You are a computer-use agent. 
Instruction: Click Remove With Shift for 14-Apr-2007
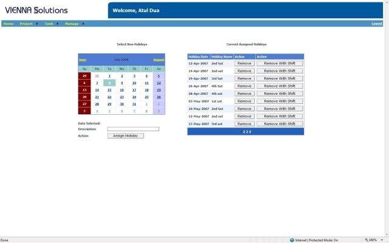pos(280,71)
